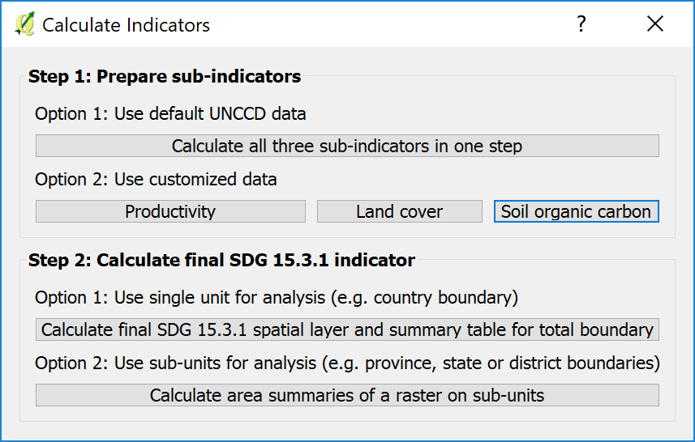
Task: Calculate final SDG 15.3.1 spatial layer and summary
Action: 347,330
